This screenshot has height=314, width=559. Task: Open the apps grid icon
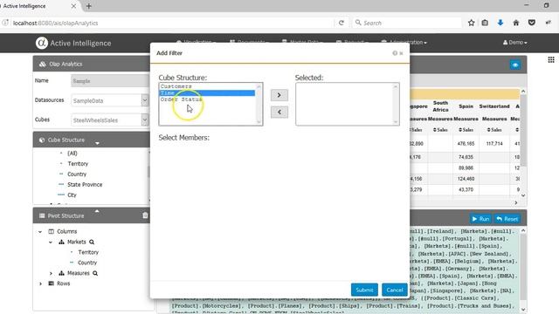tap(551, 60)
